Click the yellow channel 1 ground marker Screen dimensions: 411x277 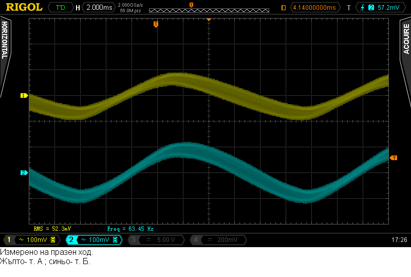tap(24, 95)
